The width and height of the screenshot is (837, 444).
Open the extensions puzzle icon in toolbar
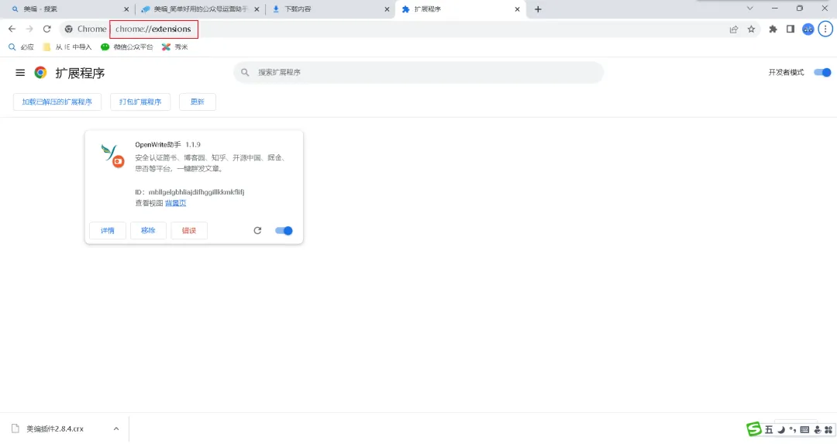pos(773,29)
